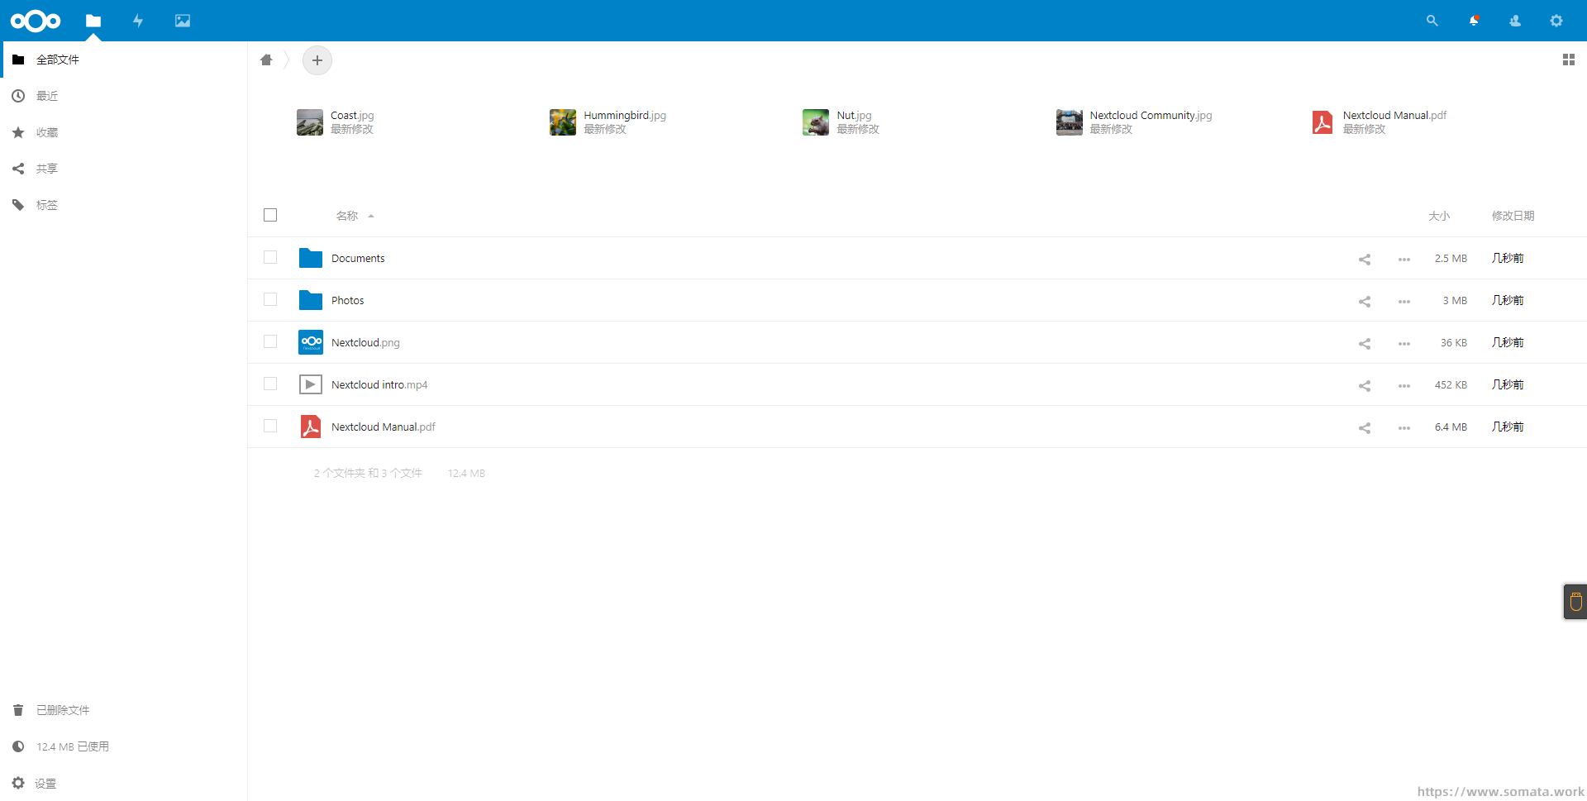The image size is (1587, 801).
Task: Share the Photos folder via share icon
Action: click(x=1365, y=301)
